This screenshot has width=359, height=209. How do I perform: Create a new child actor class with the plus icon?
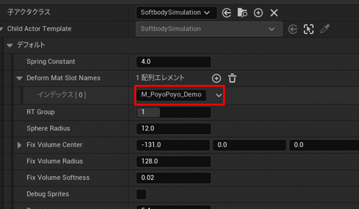point(258,13)
